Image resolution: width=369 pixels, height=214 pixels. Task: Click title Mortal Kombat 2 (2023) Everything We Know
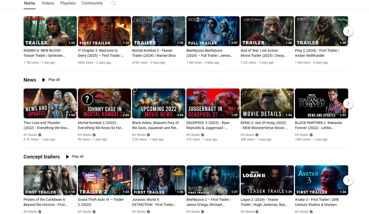pyautogui.click(x=101, y=125)
